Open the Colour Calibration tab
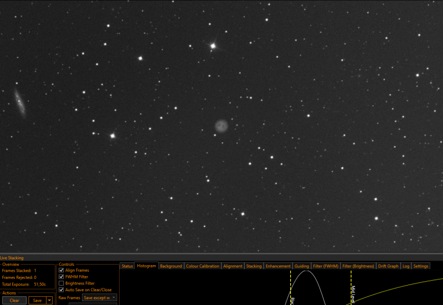Viewport: 443px width, 305px height. tap(203, 266)
